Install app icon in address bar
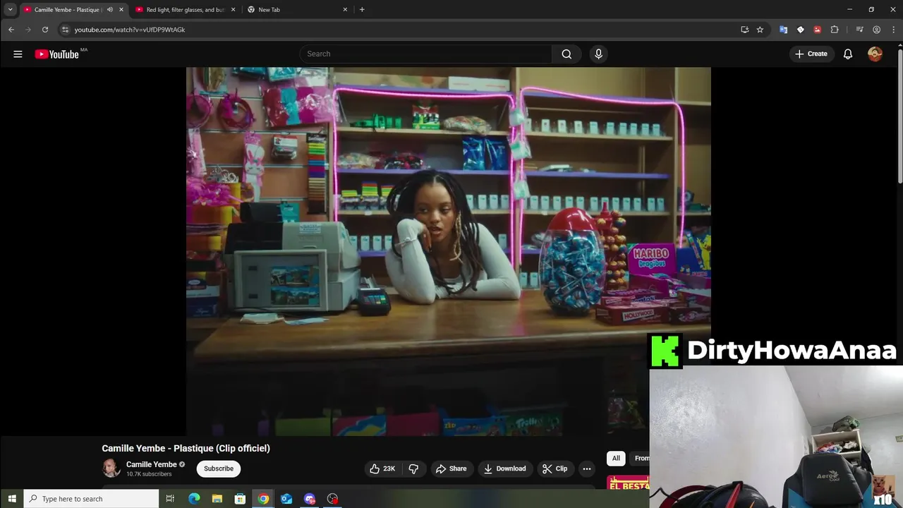Image resolution: width=903 pixels, height=508 pixels. point(744,30)
